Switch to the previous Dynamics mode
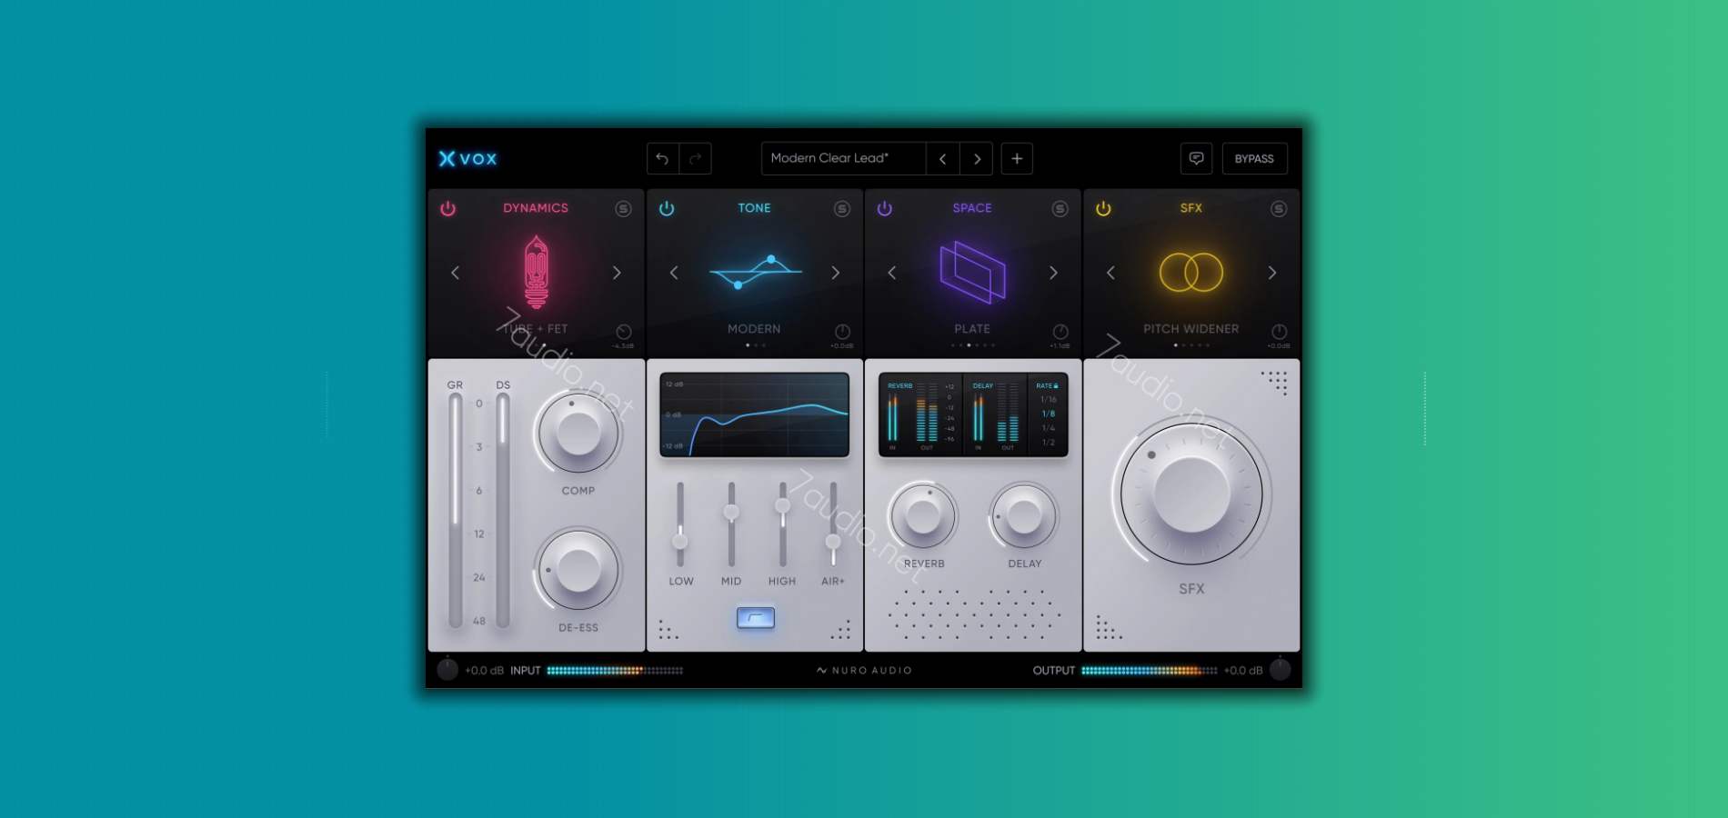 (456, 273)
